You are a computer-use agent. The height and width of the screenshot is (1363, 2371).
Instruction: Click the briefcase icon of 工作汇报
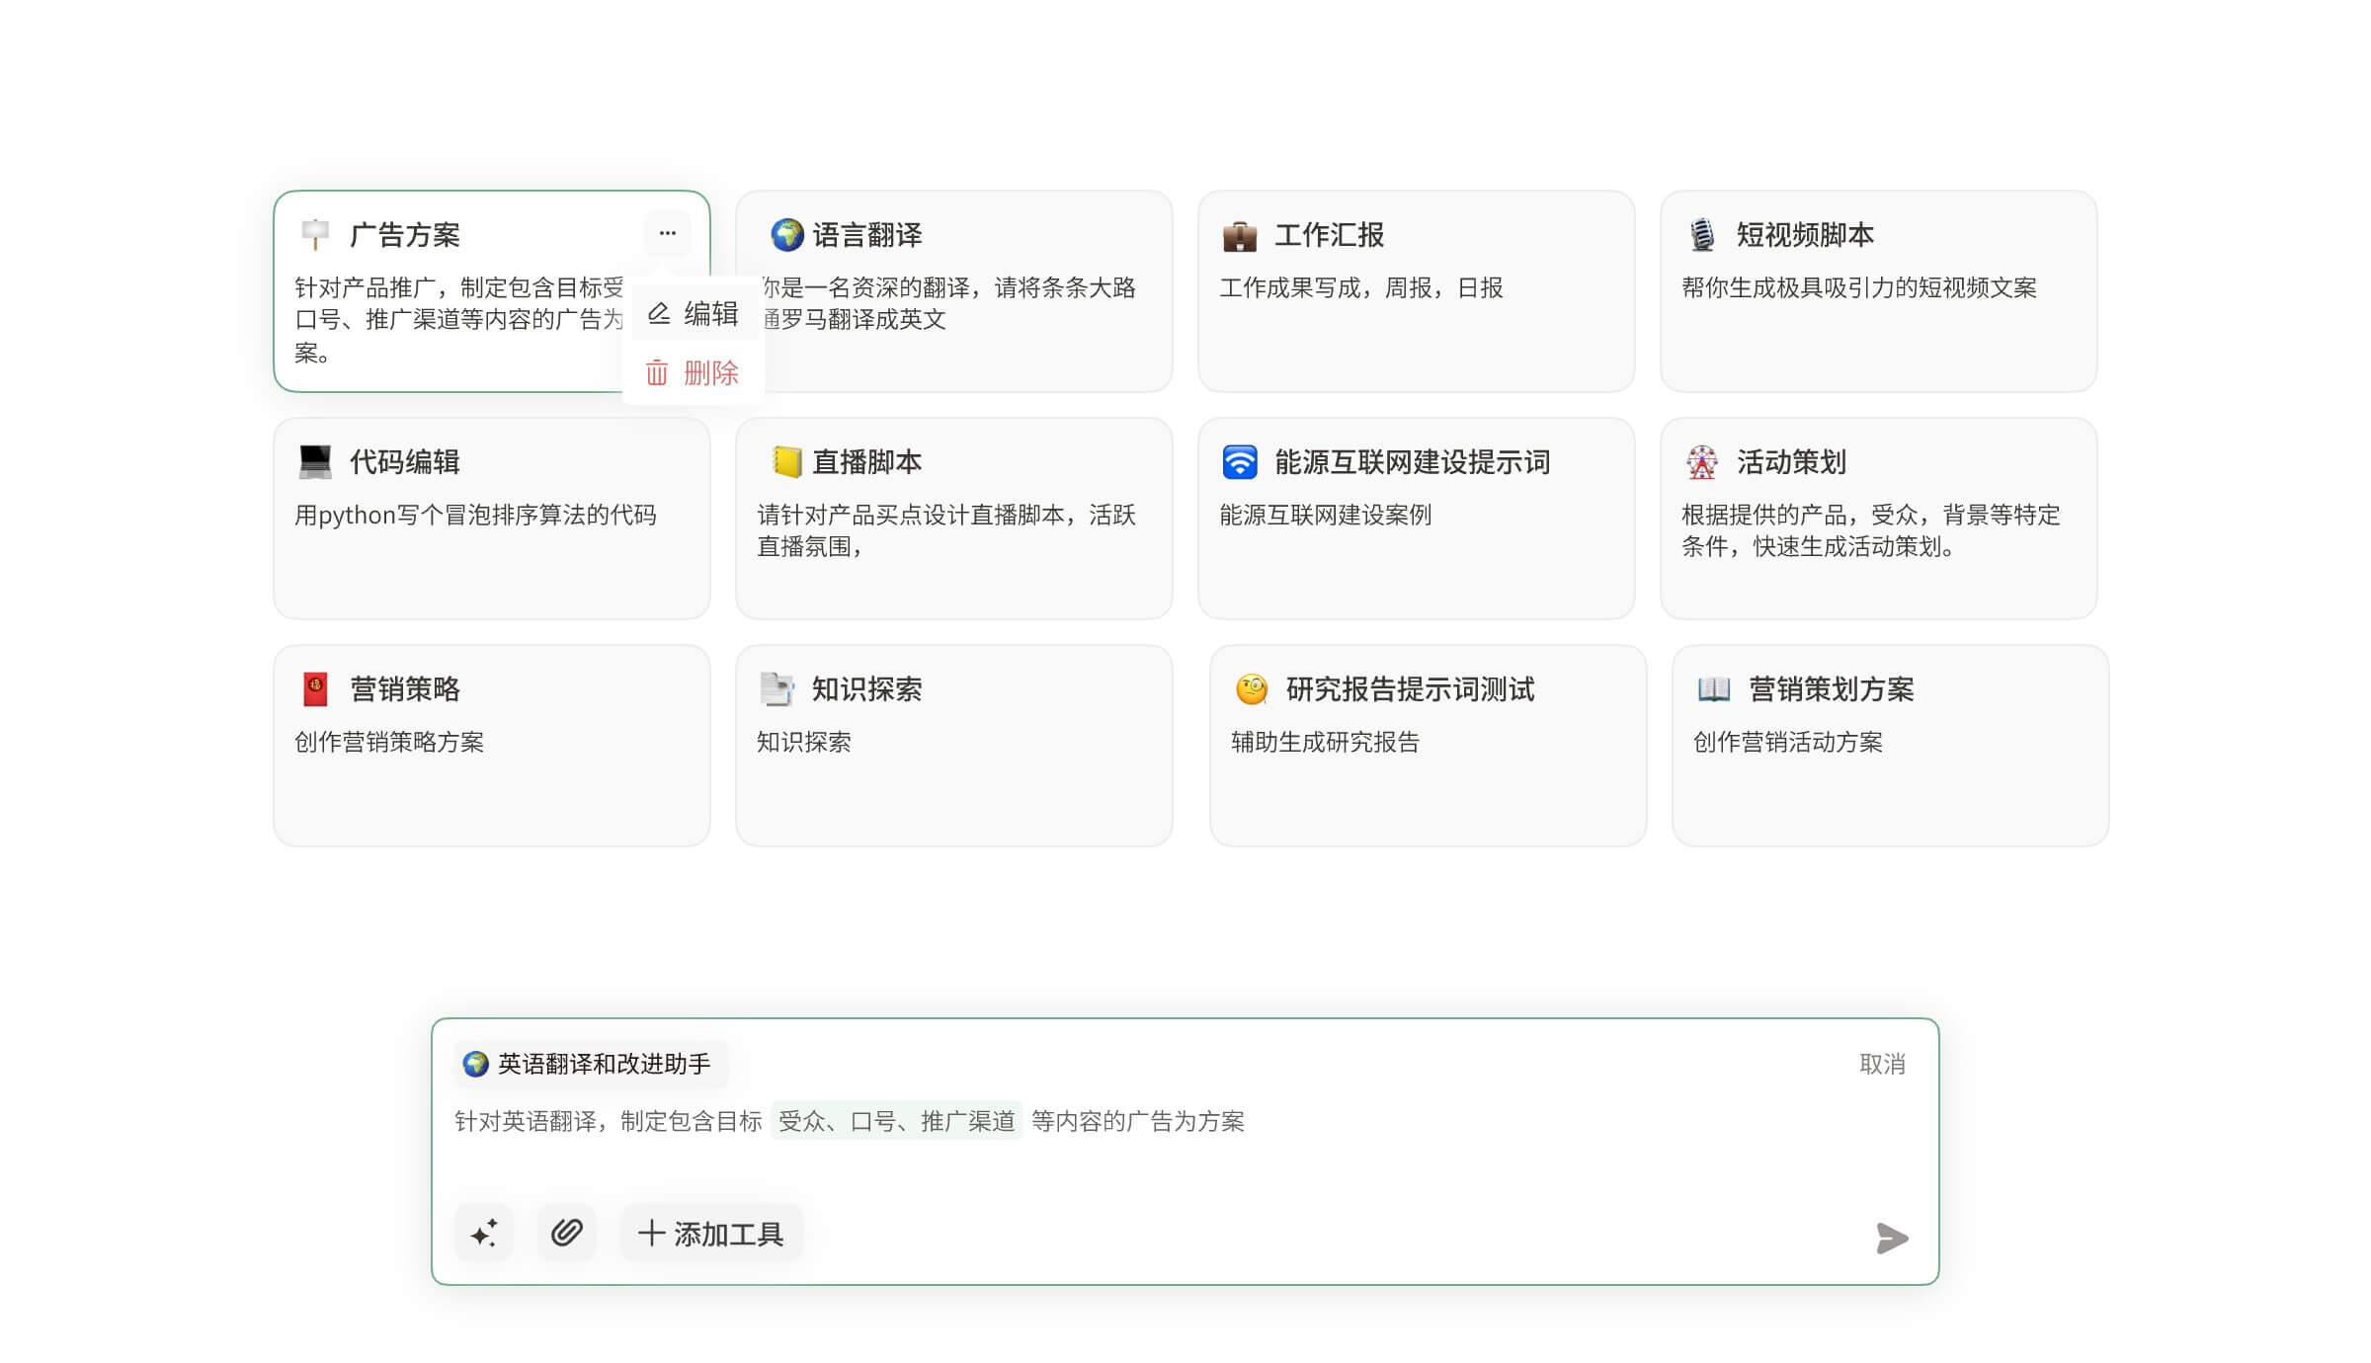point(1240,235)
